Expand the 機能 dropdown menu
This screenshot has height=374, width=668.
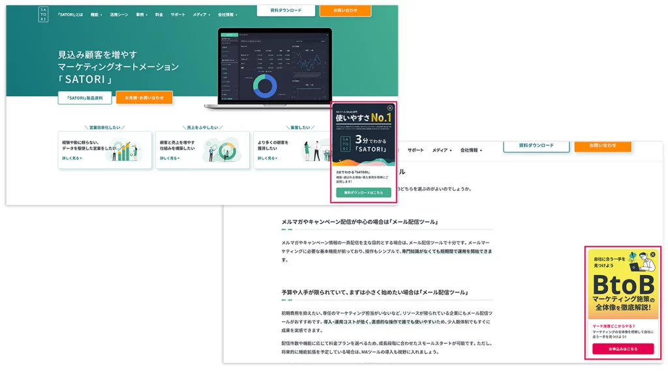point(97,14)
